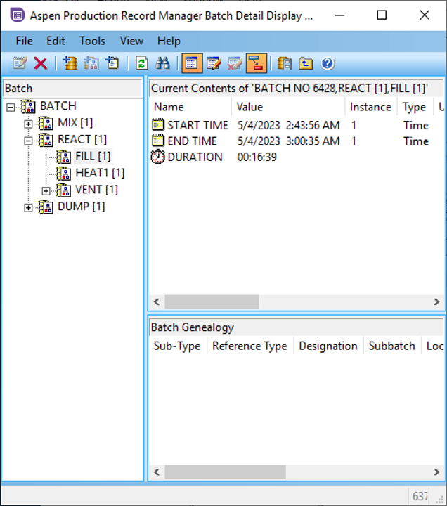
Task: Toggle the table-with-pencil toolbar button
Action: pos(214,64)
